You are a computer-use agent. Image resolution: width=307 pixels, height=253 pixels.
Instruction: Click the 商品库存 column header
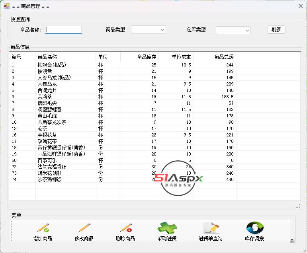(x=140, y=57)
